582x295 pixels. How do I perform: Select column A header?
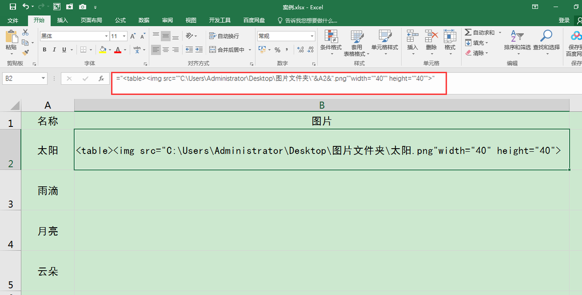click(x=48, y=105)
